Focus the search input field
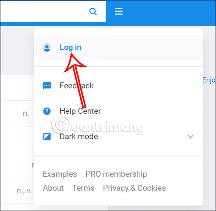Viewport: 216px width, 211px height. point(44,11)
